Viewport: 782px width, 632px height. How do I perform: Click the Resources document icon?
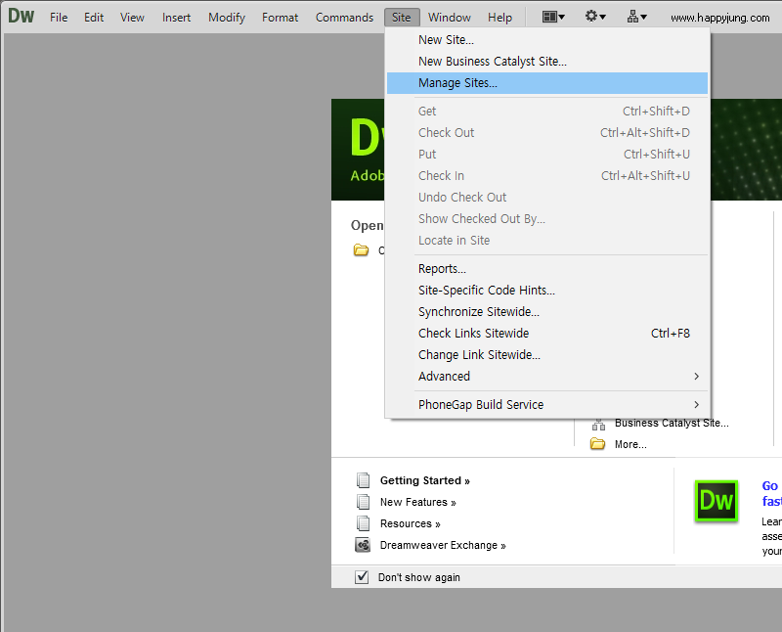(x=363, y=523)
